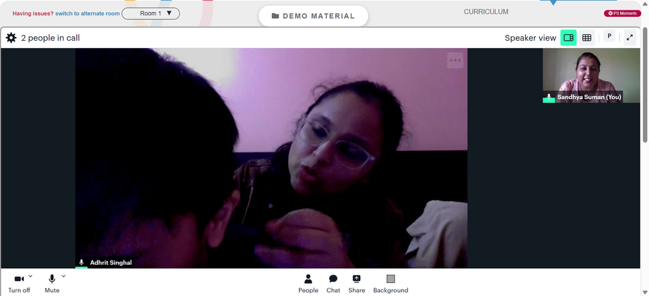Mute the microphone
Image resolution: width=649 pixels, height=296 pixels.
click(x=52, y=284)
